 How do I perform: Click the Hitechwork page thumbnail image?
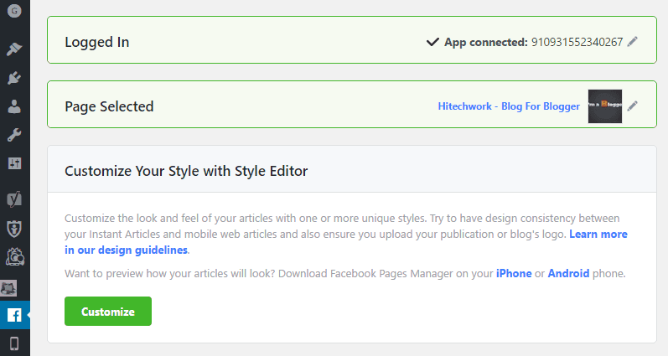click(605, 106)
